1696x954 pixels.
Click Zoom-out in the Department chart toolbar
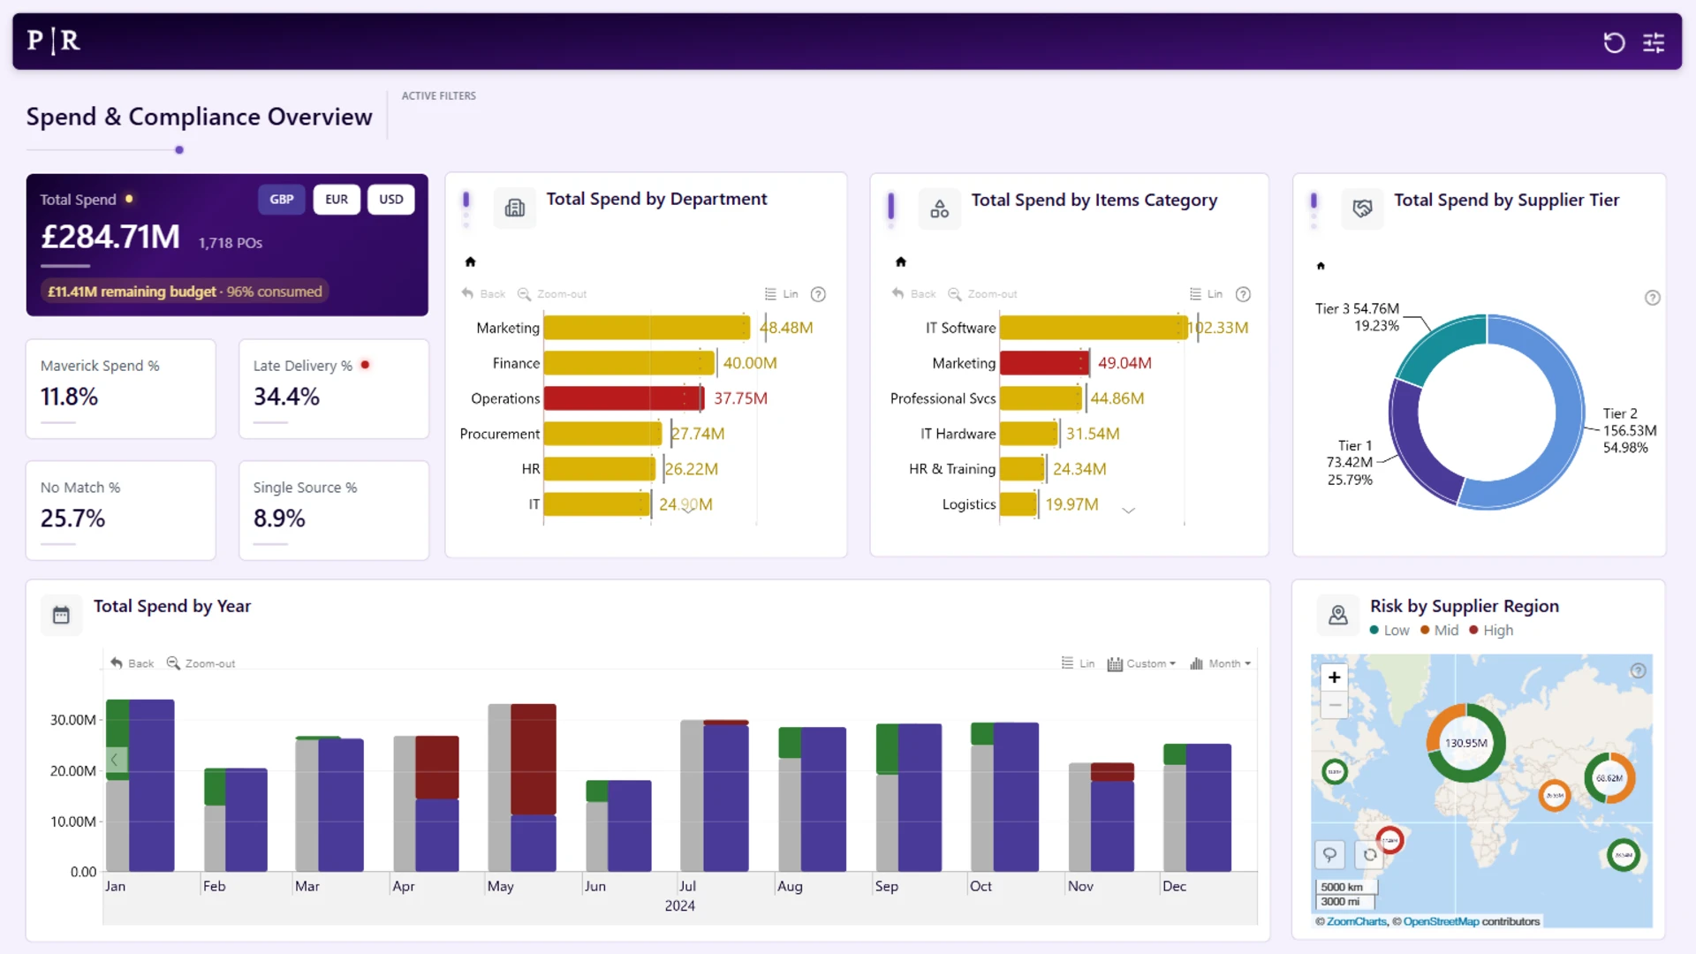coord(552,294)
